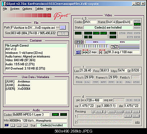Click the 3:2 pulldown indicator

[x=119, y=82]
